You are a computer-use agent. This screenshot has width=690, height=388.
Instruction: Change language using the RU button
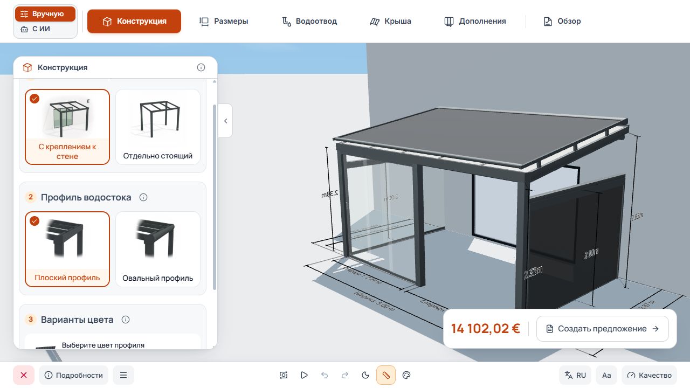pyautogui.click(x=575, y=375)
